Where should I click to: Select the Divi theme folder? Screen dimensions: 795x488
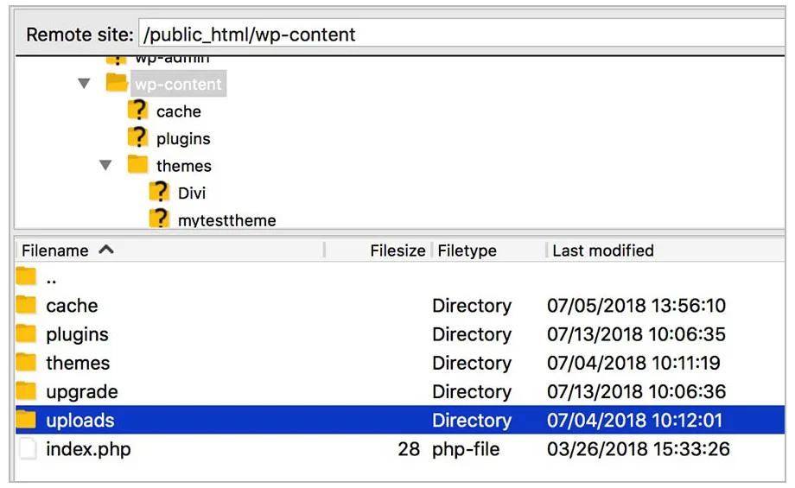[x=192, y=193]
